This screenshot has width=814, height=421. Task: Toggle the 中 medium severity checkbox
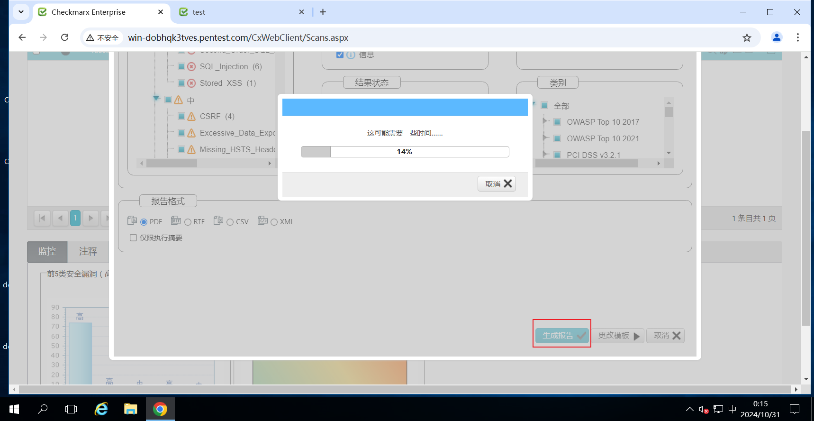click(x=168, y=100)
